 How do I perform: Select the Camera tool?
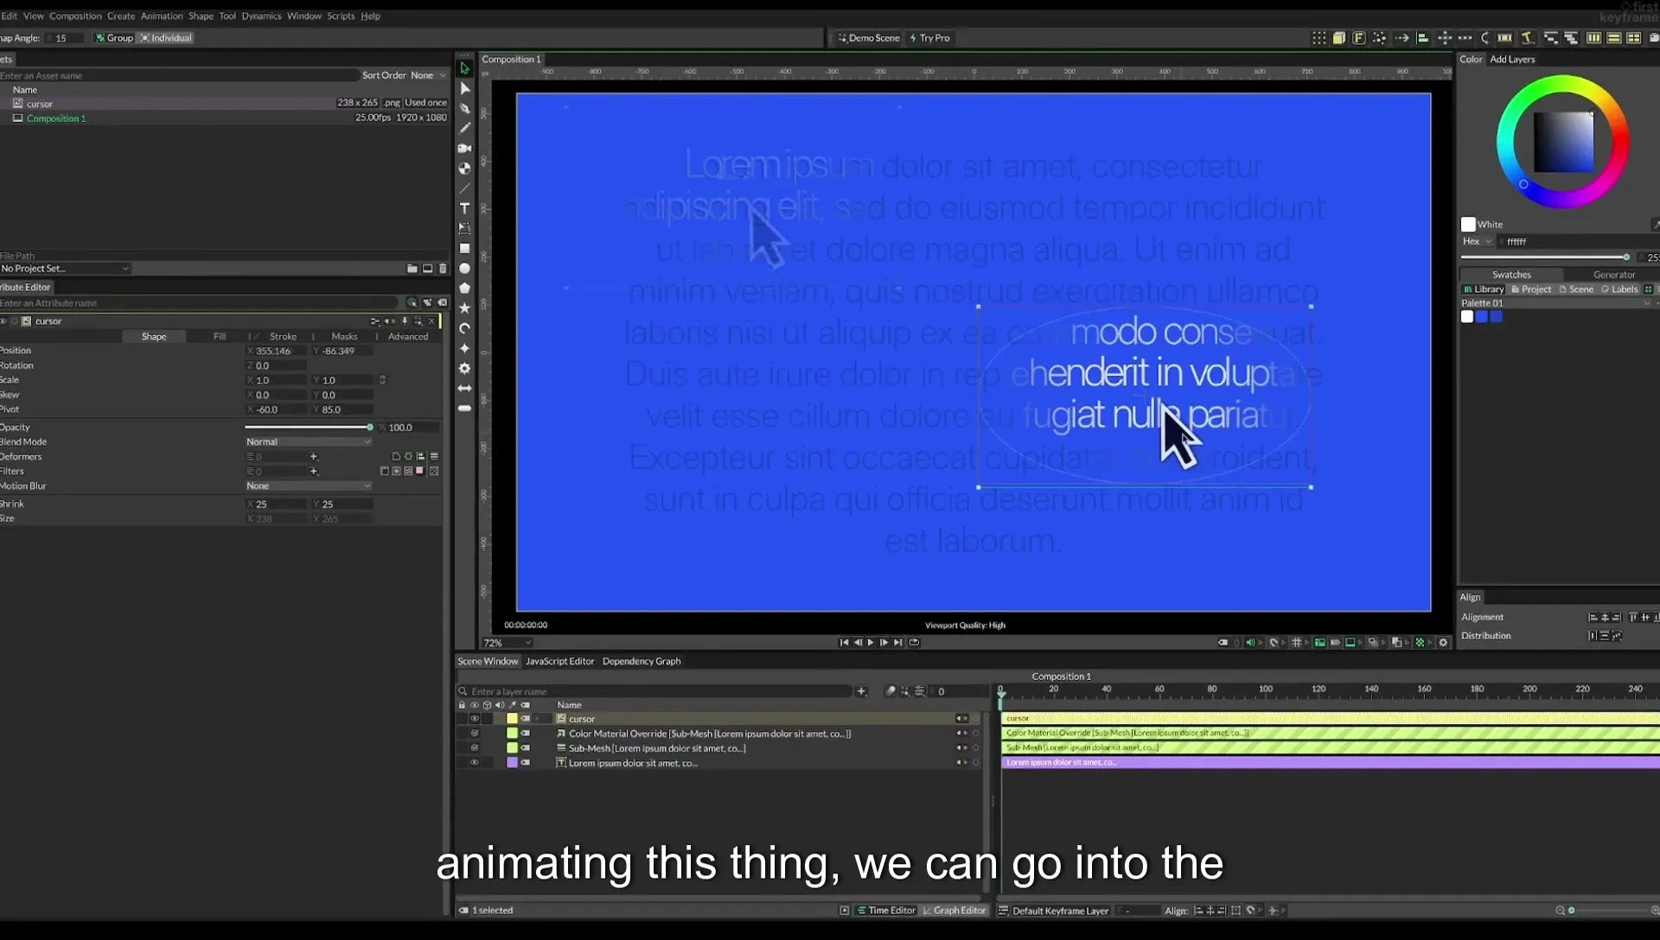tap(464, 148)
